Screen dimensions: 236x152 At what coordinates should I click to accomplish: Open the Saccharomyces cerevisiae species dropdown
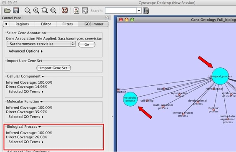tap(41, 44)
